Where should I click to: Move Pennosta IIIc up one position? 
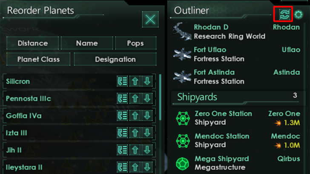click(x=135, y=98)
